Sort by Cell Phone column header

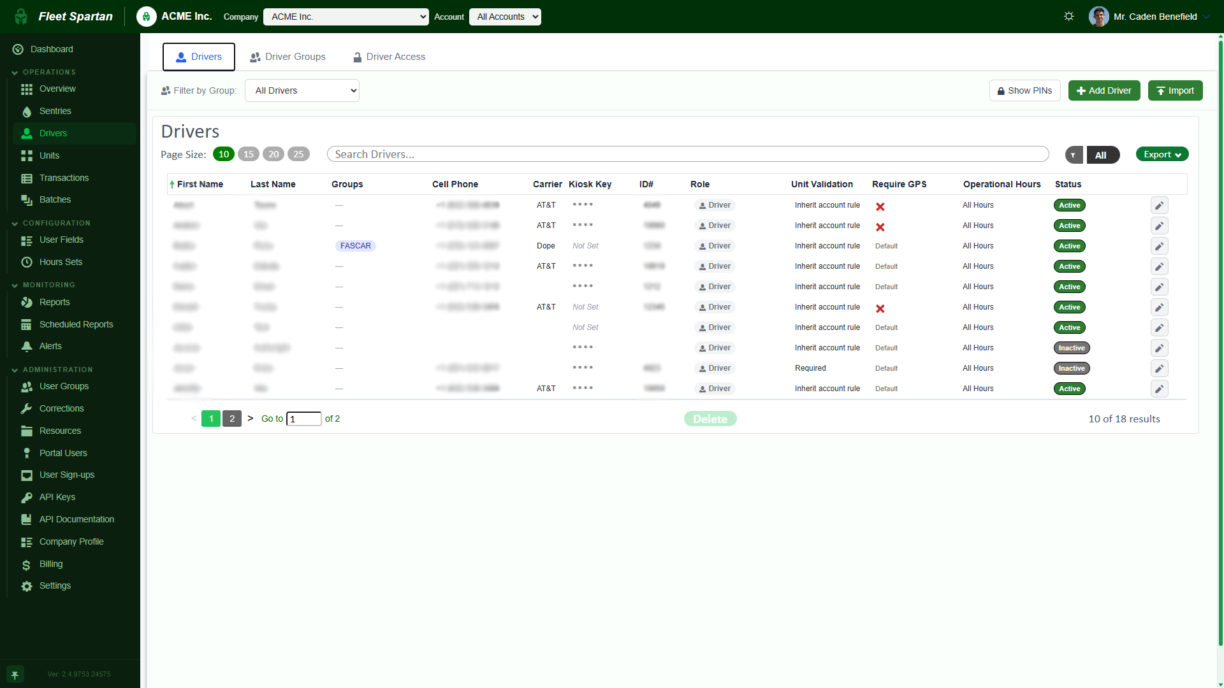[x=455, y=184]
